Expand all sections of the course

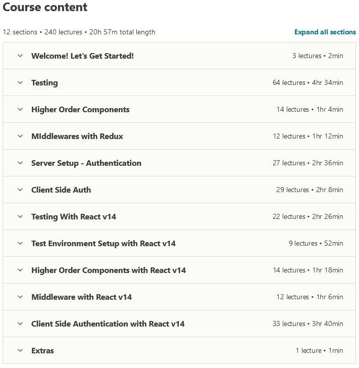click(325, 32)
